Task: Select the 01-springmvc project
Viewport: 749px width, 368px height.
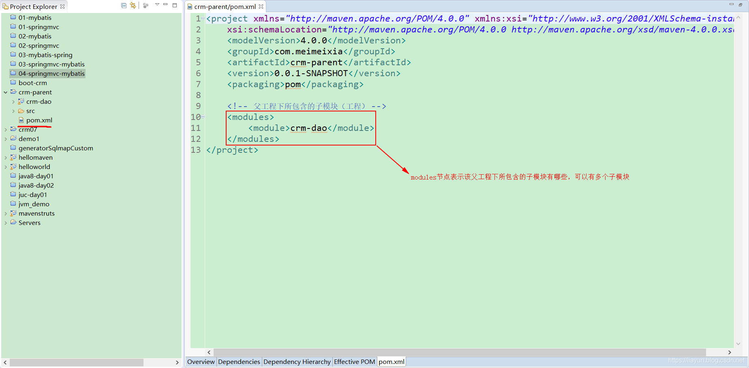Action: click(x=39, y=27)
